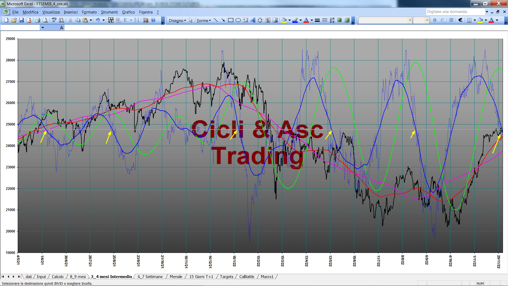Viewport: 508px width, 286px height.
Task: Select the Oval drawing tool
Action: (238, 20)
